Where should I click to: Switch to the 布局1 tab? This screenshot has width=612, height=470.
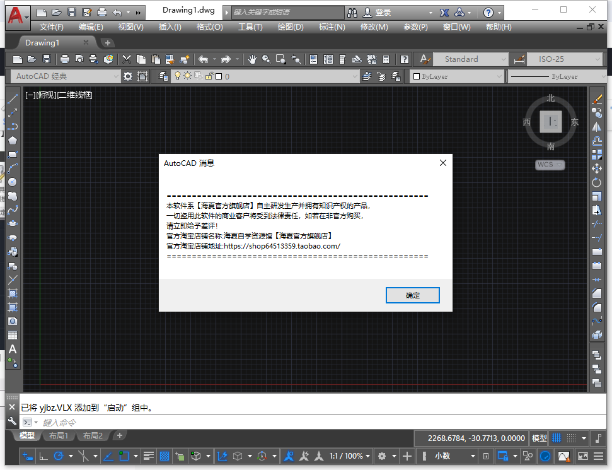point(59,436)
